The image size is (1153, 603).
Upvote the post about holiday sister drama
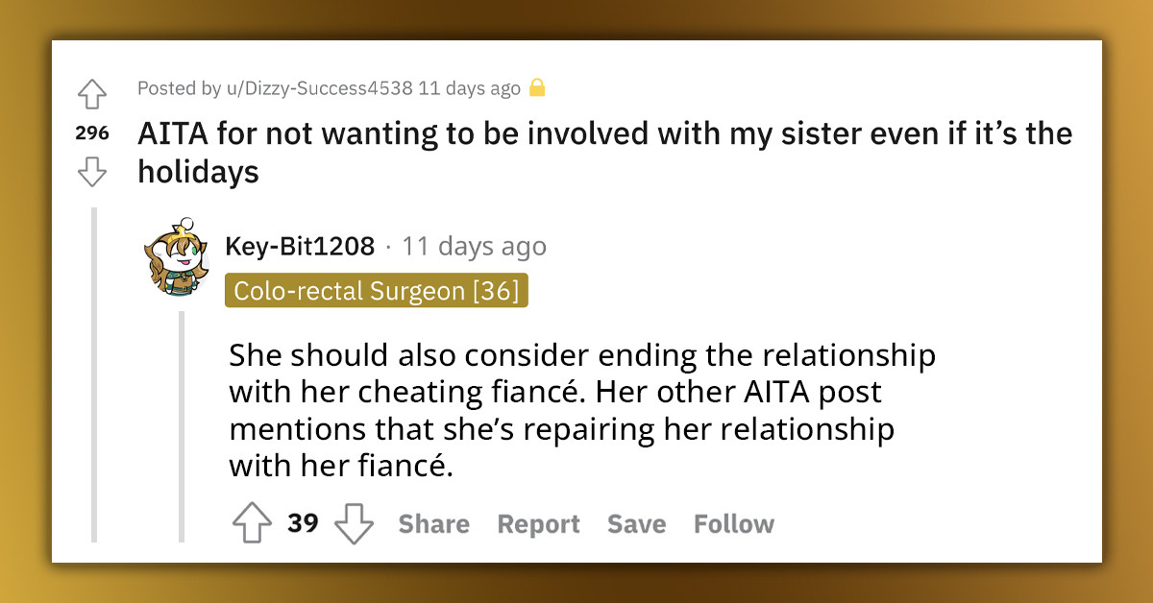(x=92, y=93)
